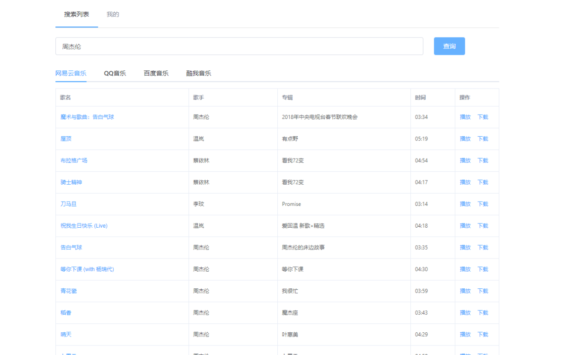Play the song 稻香

coord(465,313)
